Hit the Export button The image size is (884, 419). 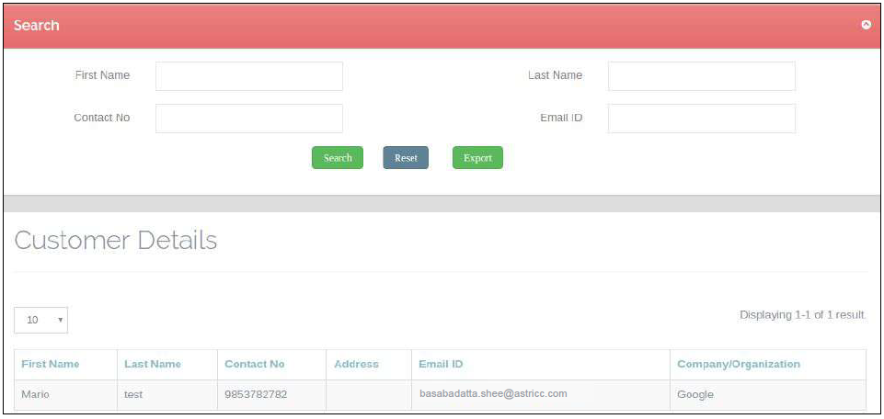(x=477, y=158)
